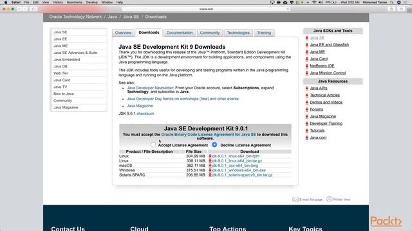Toggle the Safari sidebar button
Viewport: 412px width, 231px height.
tap(33, 9)
